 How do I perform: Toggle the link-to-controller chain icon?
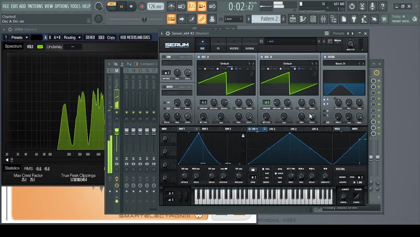coord(202,19)
